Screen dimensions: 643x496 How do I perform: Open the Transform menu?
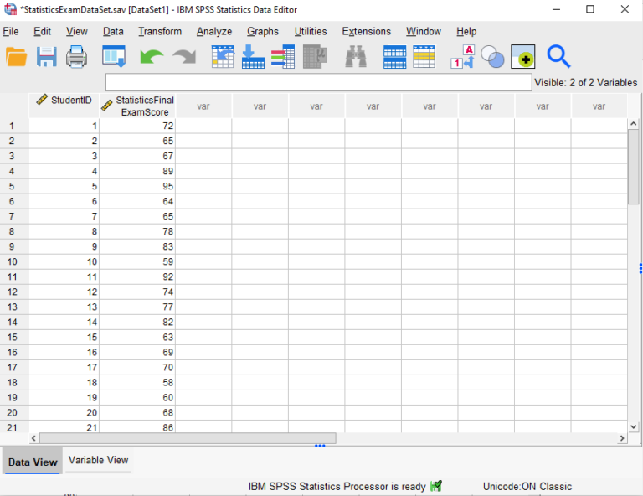coord(160,32)
